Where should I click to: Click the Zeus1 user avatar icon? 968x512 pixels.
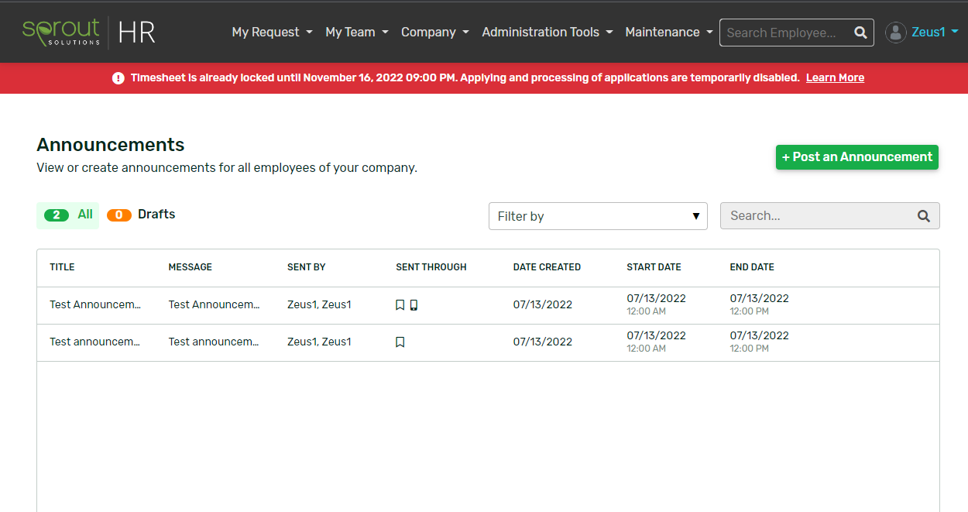coord(896,33)
